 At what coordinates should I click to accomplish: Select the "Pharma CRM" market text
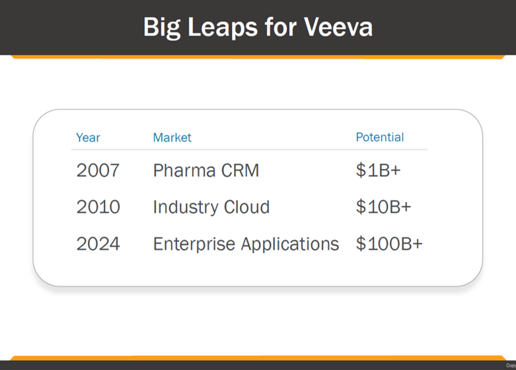pos(205,170)
